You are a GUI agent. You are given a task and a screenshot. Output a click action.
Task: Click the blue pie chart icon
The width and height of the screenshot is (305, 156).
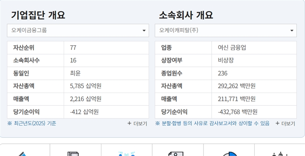pyautogui.click(x=229, y=153)
